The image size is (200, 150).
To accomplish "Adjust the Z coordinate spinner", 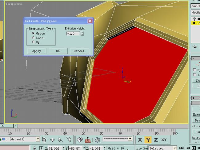I will coord(105,148).
